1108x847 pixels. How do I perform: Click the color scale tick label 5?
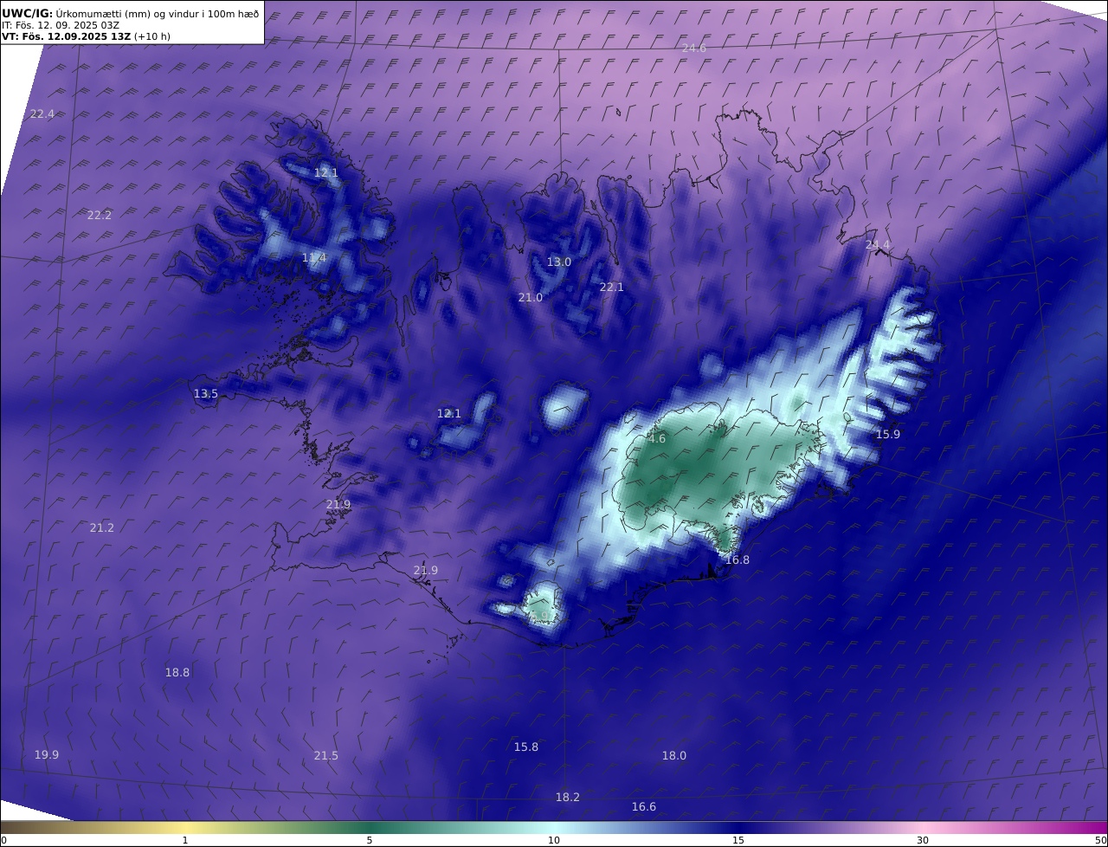point(370,840)
